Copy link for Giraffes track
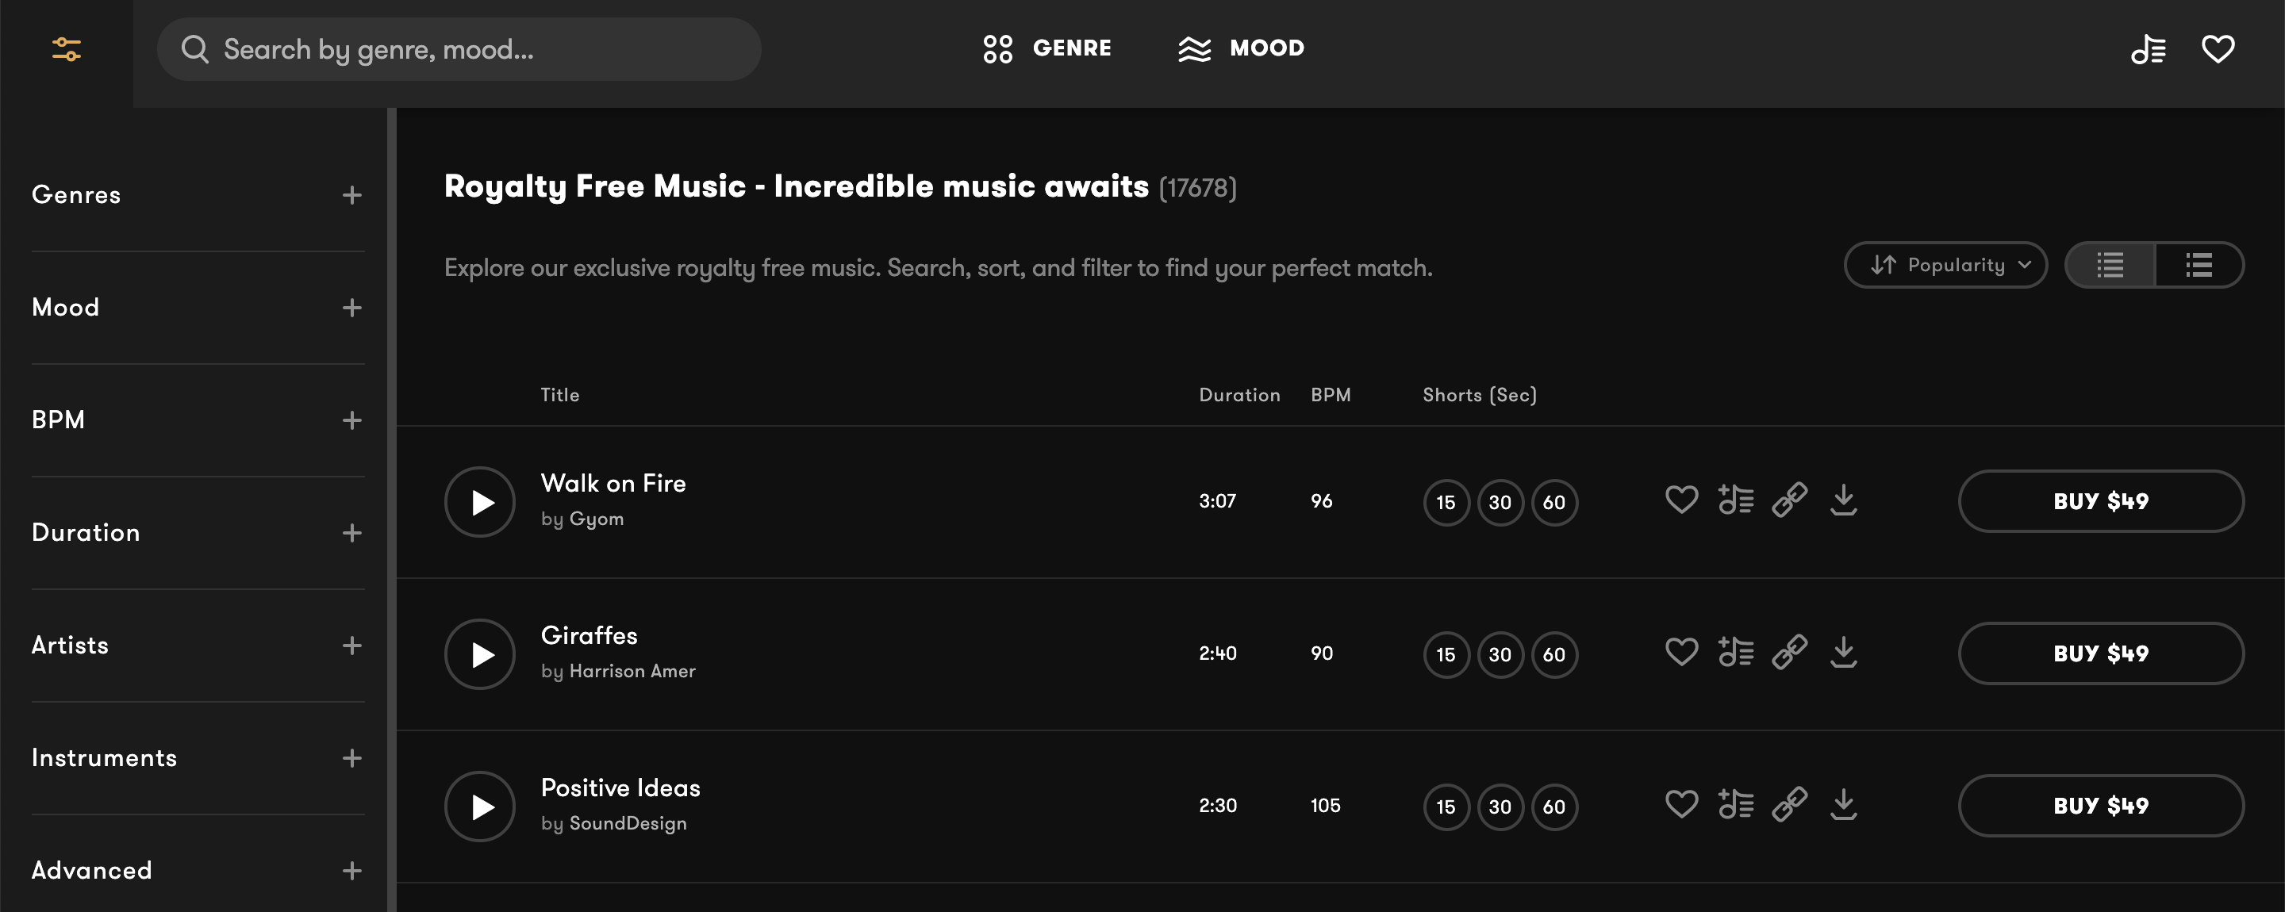 [x=1789, y=653]
